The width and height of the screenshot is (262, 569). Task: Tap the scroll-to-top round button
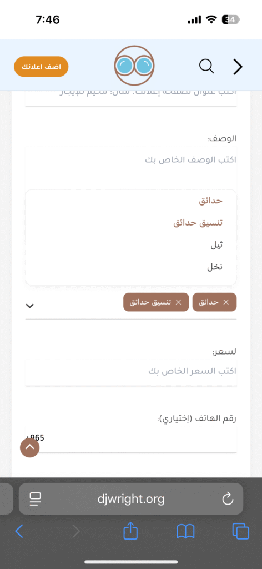pos(30,448)
